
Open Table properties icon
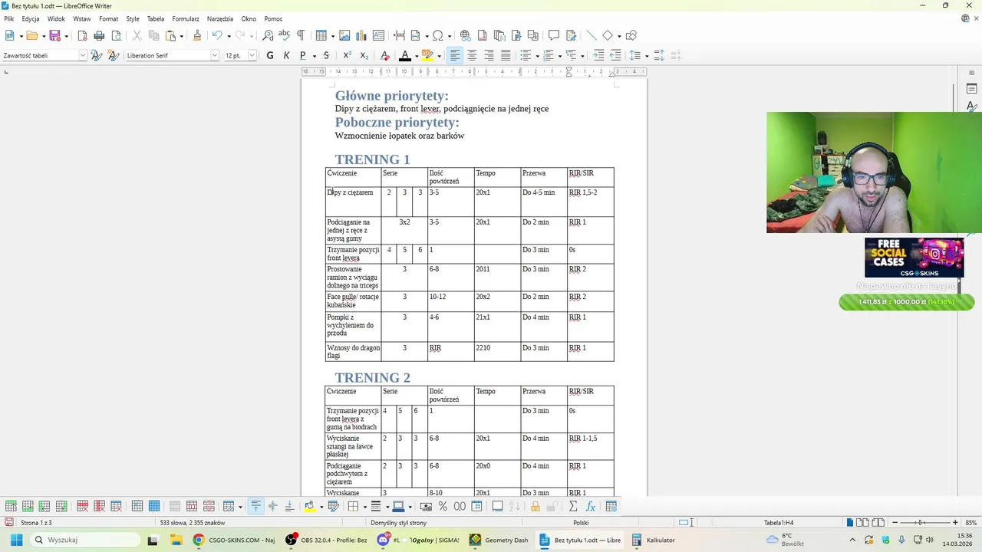point(611,506)
